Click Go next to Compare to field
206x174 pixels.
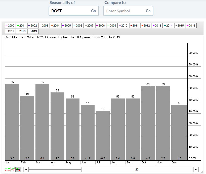(148, 11)
